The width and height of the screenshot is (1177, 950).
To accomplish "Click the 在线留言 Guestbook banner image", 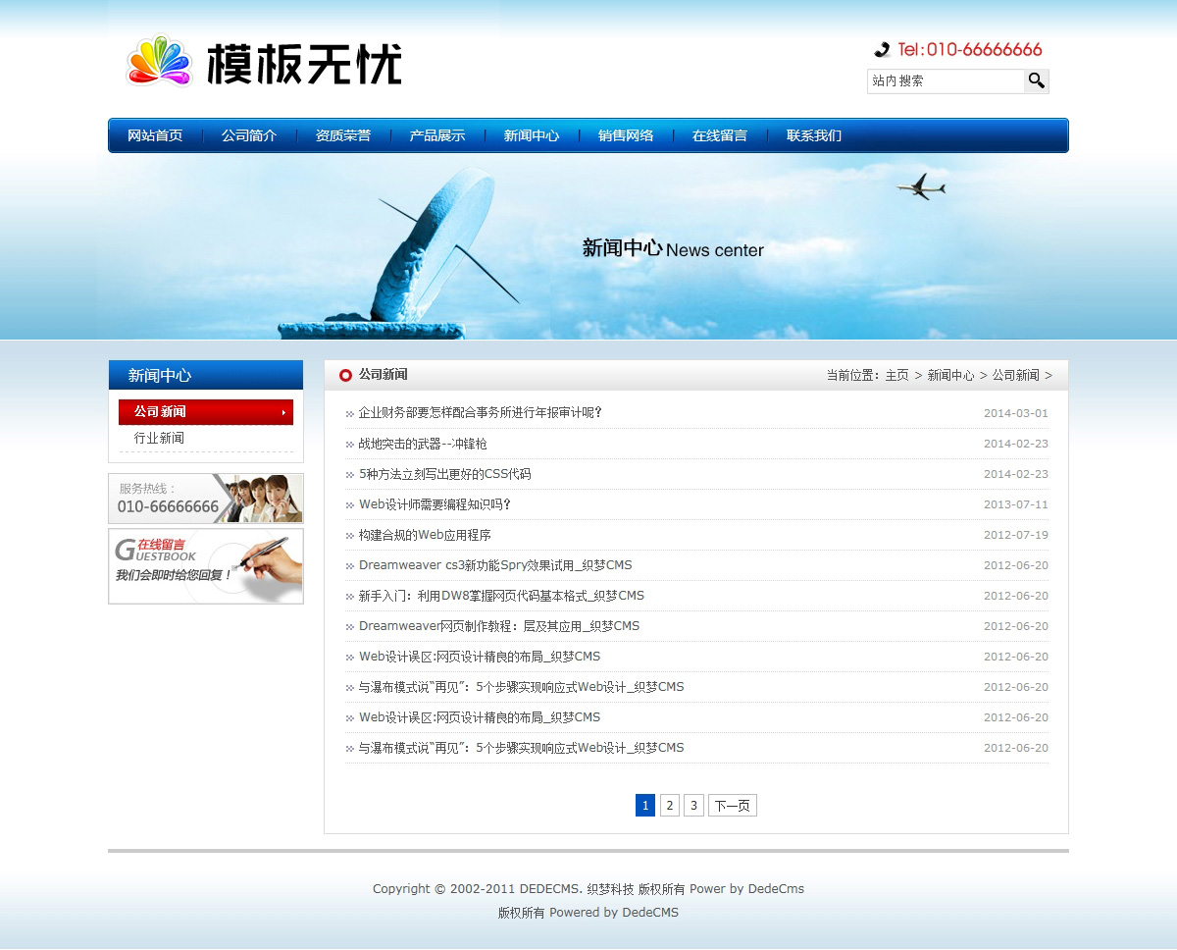I will pos(206,566).
